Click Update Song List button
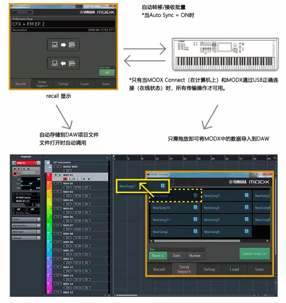The width and height of the screenshot is (286, 303). click(254, 254)
